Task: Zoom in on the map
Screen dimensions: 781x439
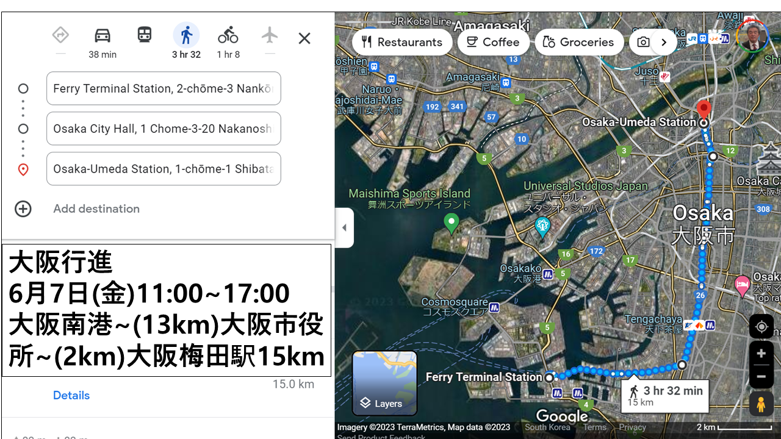Action: (x=761, y=354)
